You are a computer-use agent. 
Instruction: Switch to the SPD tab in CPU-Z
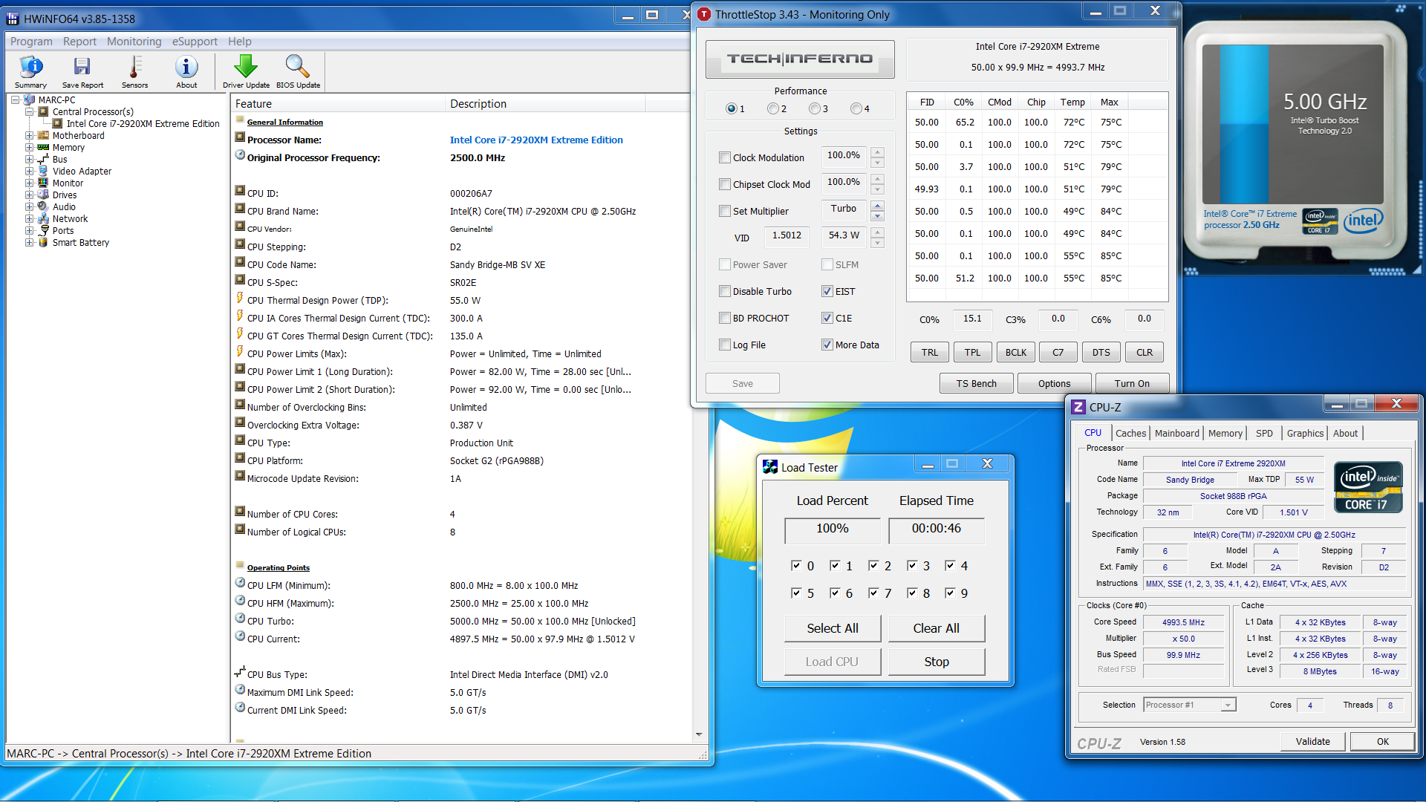pos(1264,434)
